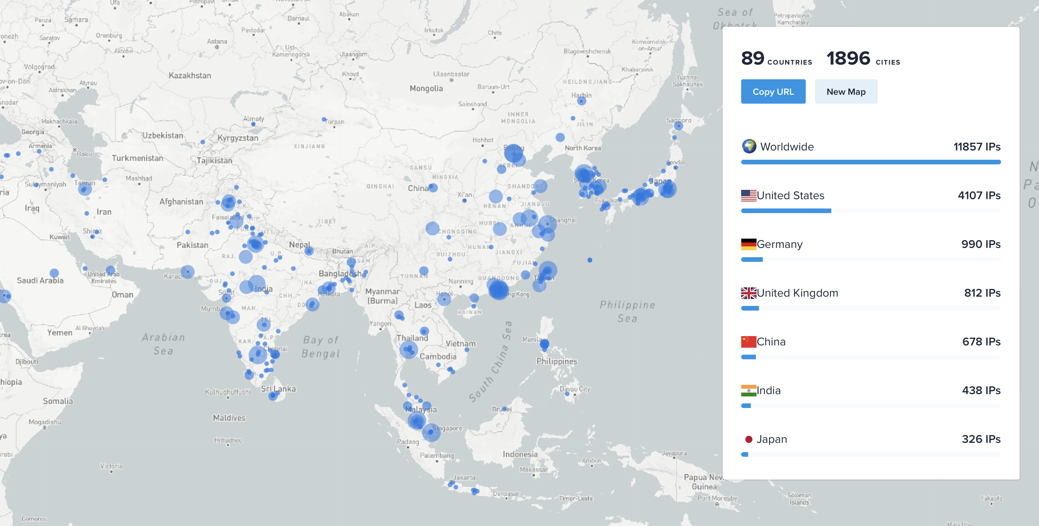This screenshot has width=1039, height=526.
Task: Click the Sapporo map marker
Action: tap(678, 126)
